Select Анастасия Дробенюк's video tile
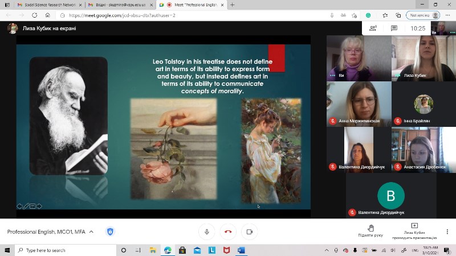This screenshot has height=256, width=456. pos(424,150)
